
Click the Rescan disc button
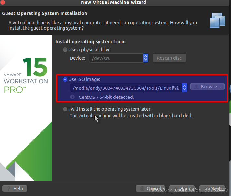[x=169, y=58]
